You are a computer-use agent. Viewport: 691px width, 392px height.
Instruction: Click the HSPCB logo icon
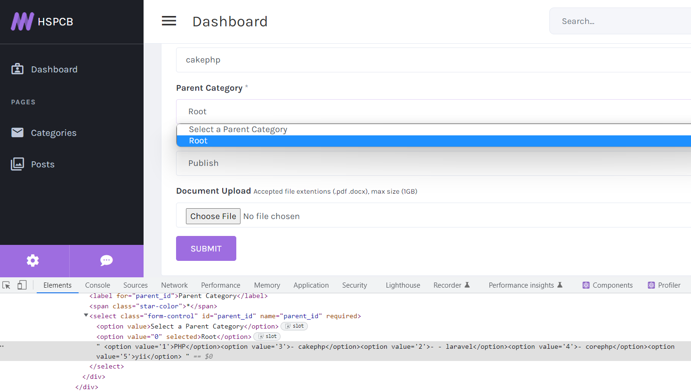[x=23, y=22]
